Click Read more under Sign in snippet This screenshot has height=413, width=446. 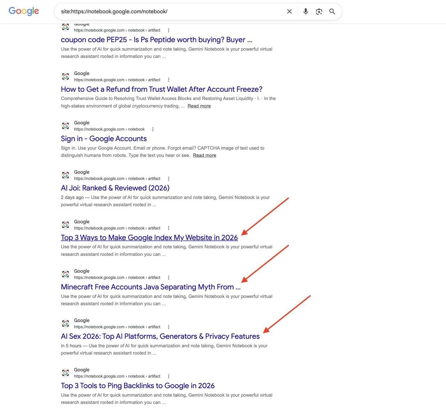205,155
